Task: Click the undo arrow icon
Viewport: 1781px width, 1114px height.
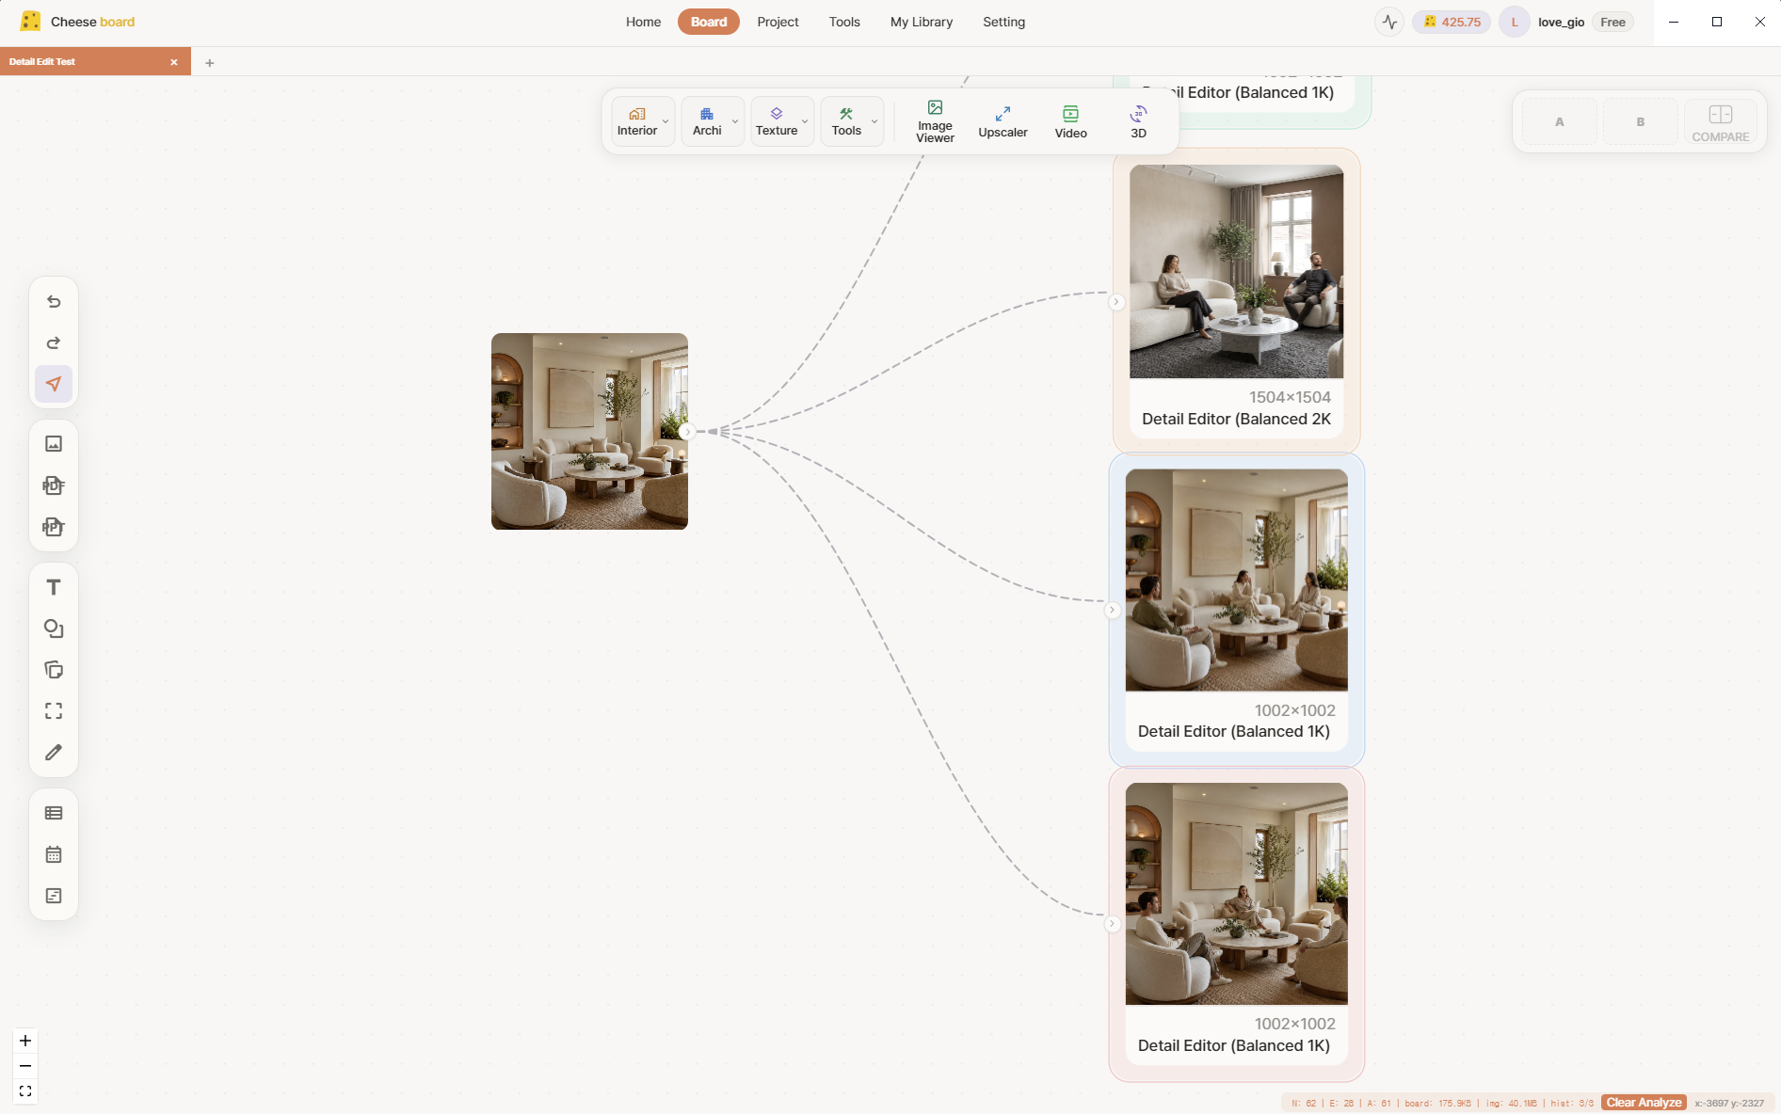Action: point(54,302)
